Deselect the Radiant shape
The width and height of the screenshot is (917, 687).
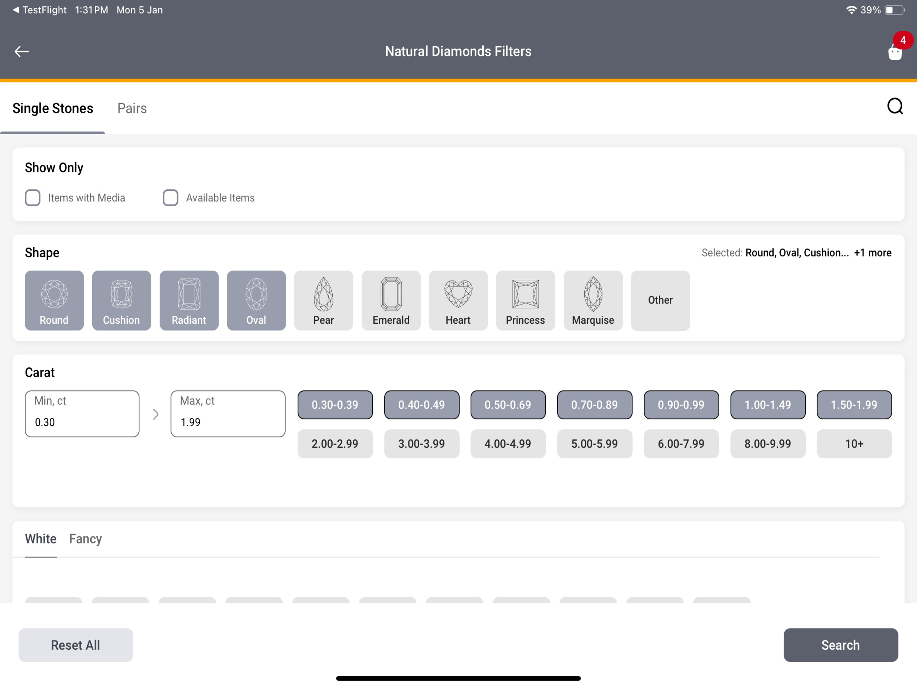pyautogui.click(x=189, y=301)
